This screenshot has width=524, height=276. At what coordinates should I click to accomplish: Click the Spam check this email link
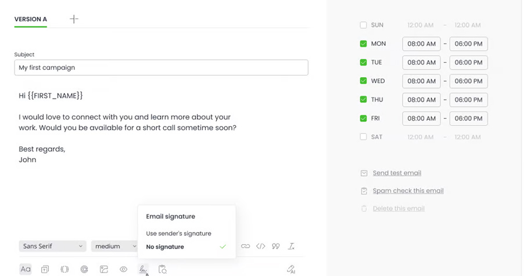[x=408, y=191]
